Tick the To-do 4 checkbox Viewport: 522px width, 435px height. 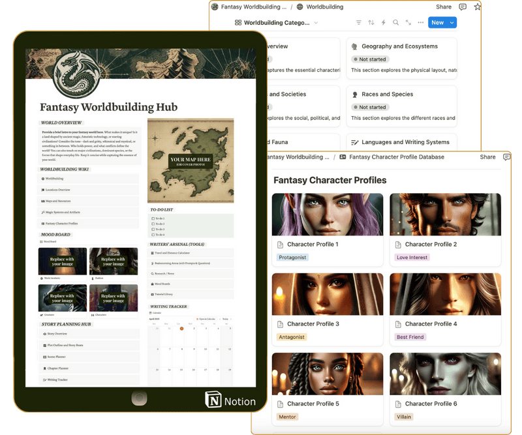point(153,235)
